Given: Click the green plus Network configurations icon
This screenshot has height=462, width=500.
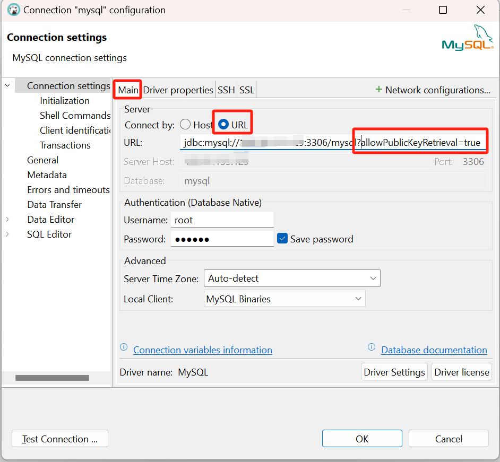Looking at the screenshot, I should click(x=378, y=90).
